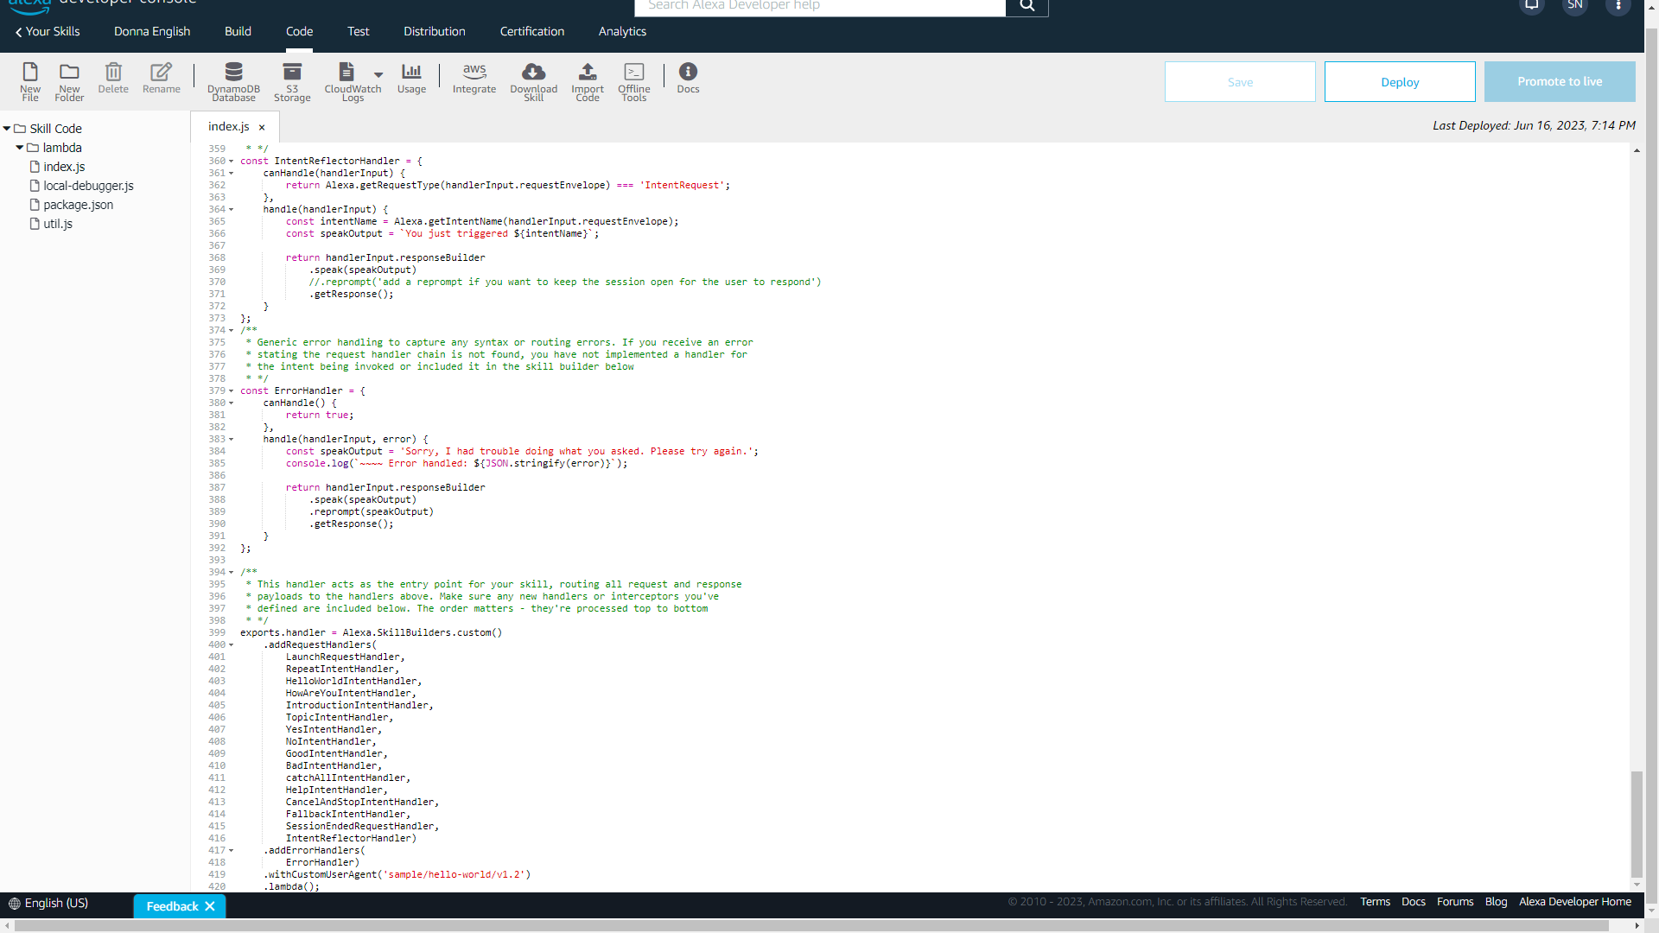Open Offline Tools icon
This screenshot has height=933, width=1659.
click(x=633, y=73)
